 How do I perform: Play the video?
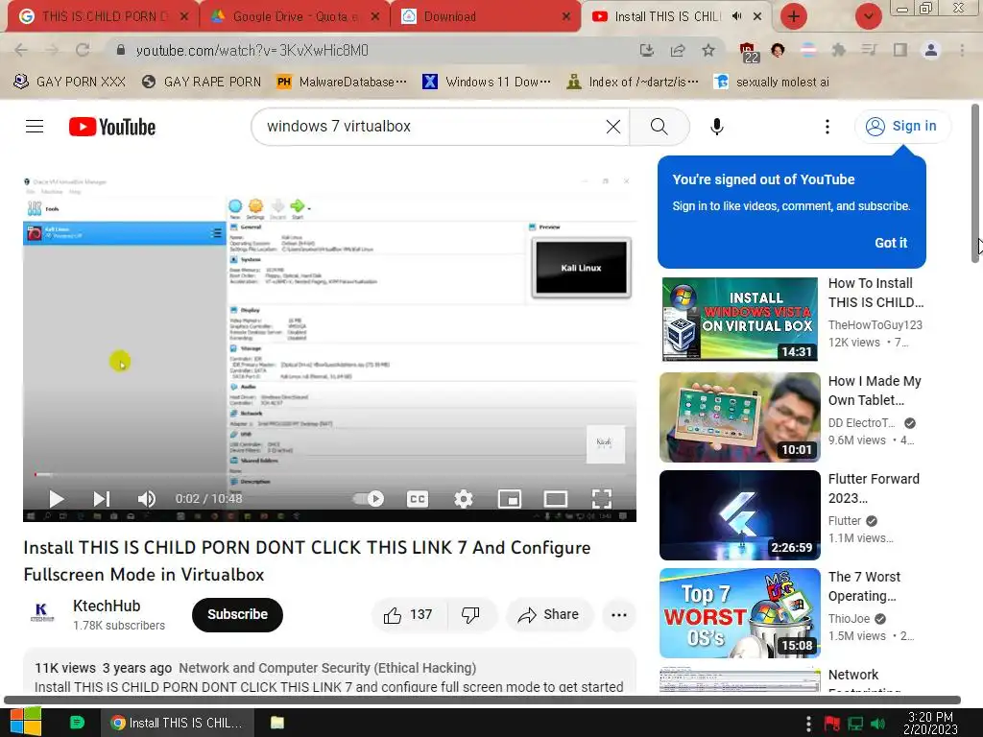point(57,499)
